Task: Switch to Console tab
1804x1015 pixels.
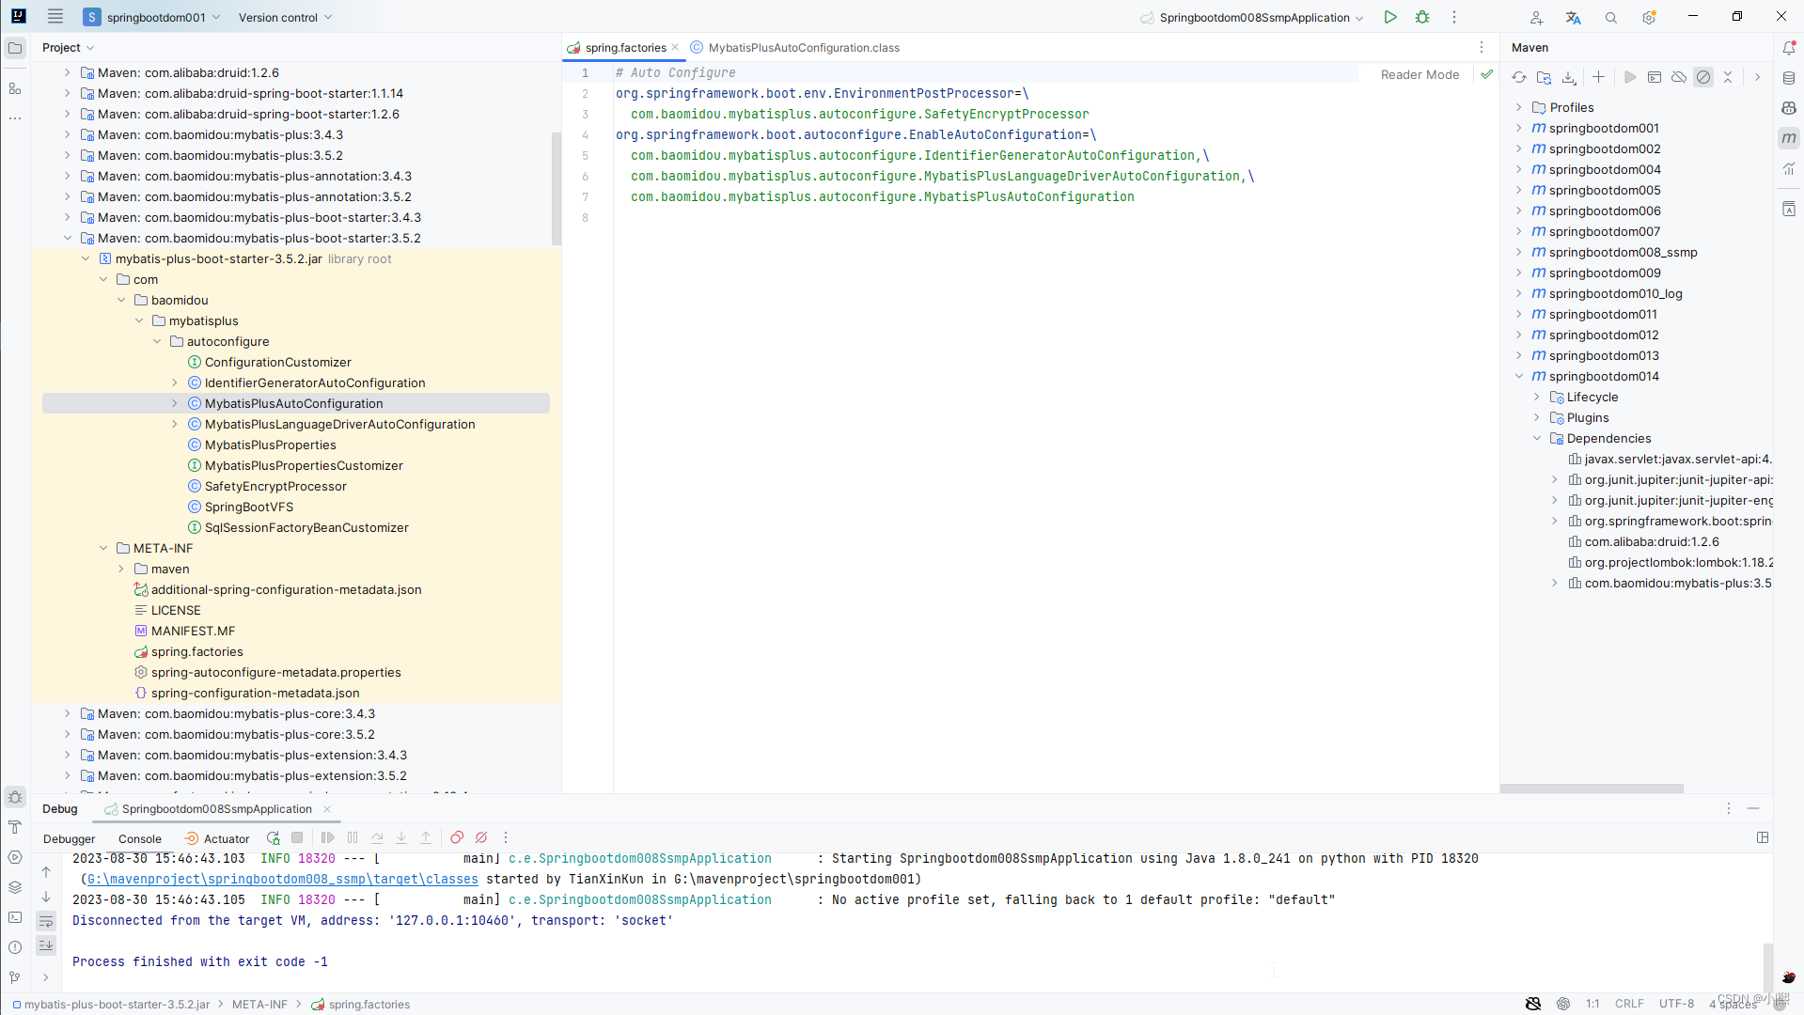Action: [140, 838]
